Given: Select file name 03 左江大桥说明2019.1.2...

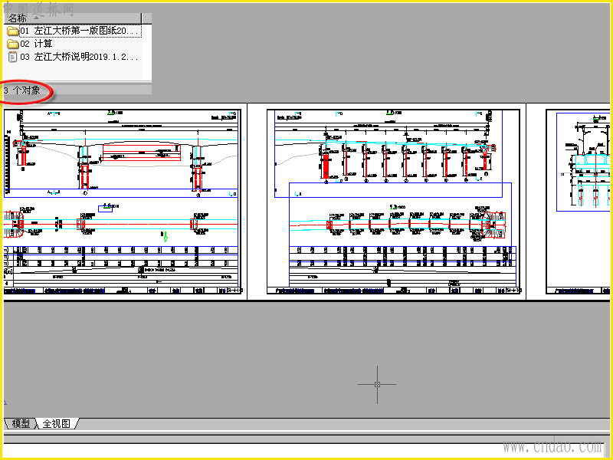Looking at the screenshot, I should pyautogui.click(x=79, y=57).
